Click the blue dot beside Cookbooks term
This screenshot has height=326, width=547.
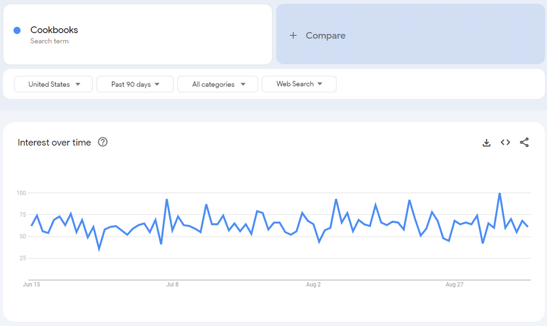(x=17, y=30)
